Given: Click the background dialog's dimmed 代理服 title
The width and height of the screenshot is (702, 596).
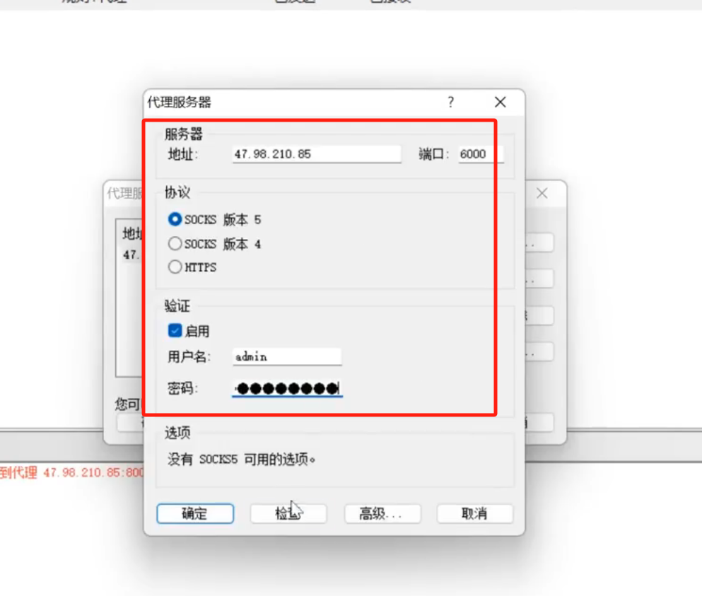Looking at the screenshot, I should 124,194.
